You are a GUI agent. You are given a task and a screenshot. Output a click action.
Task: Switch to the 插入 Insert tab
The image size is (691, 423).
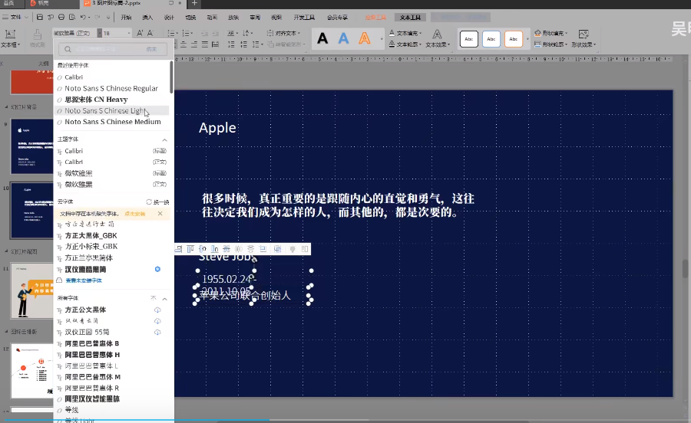tap(147, 18)
